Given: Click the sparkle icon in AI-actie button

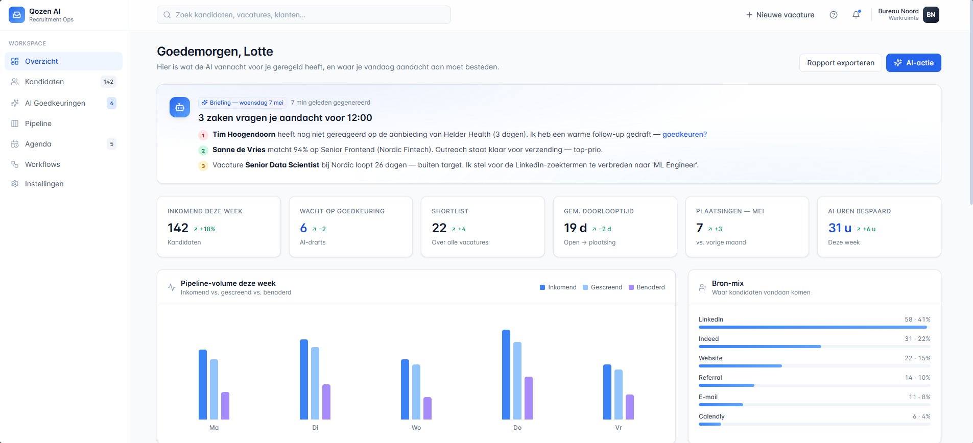Looking at the screenshot, I should [x=898, y=63].
